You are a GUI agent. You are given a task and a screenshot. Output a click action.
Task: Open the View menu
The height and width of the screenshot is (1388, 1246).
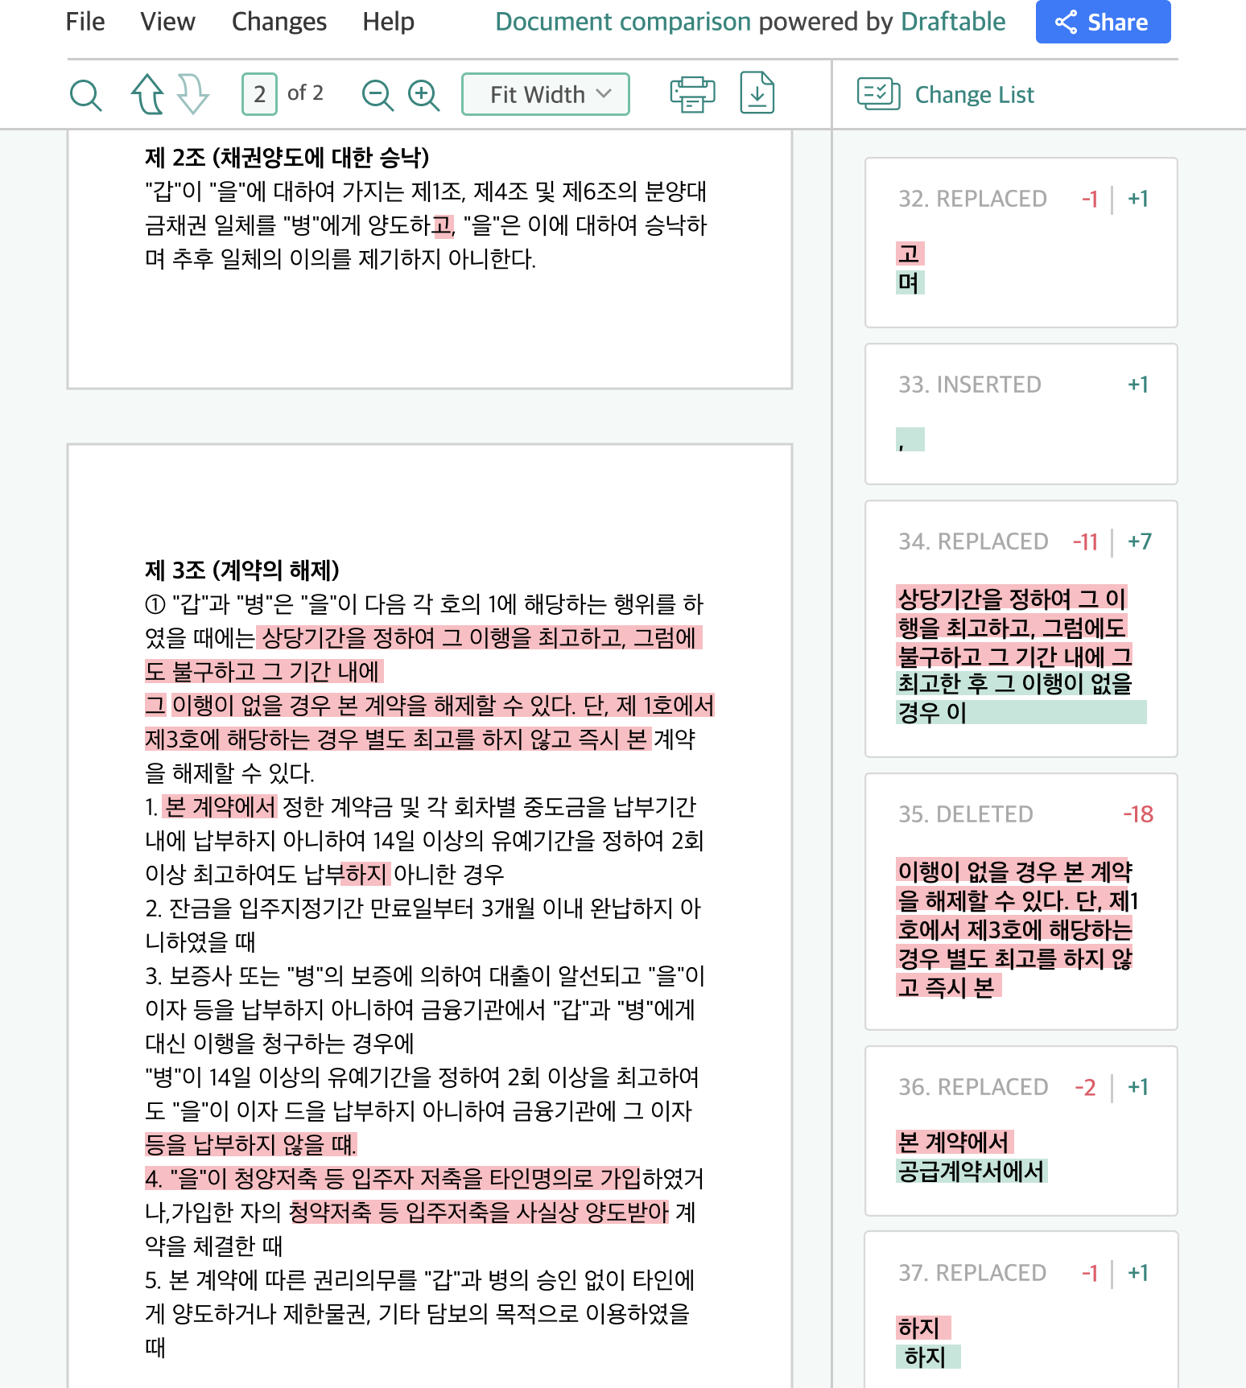point(167,22)
